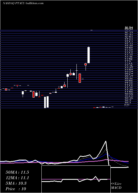The image size is (138, 193).
Task: Click the 12MA : 11.1 value
Action: click(17, 178)
